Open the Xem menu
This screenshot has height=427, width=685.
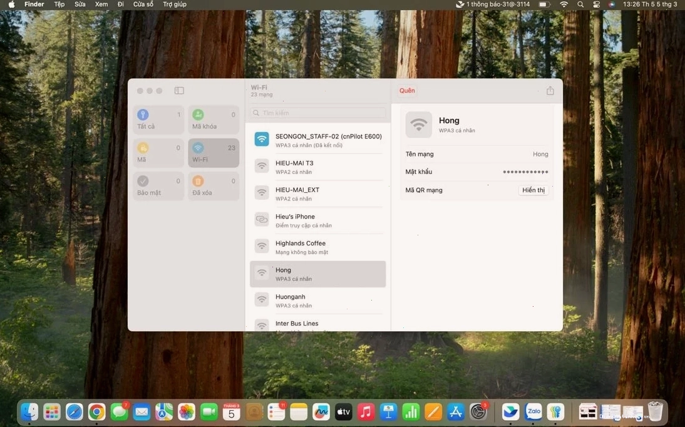[x=101, y=4]
